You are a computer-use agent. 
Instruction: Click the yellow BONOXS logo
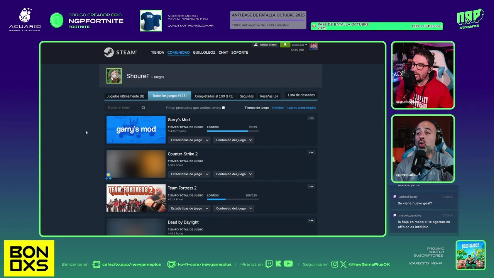click(29, 258)
